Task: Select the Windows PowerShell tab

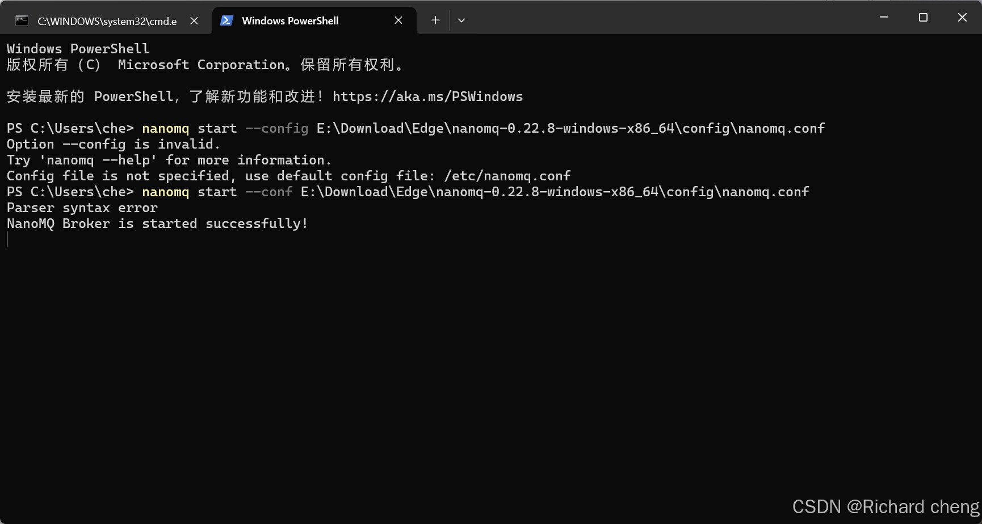Action: click(x=314, y=20)
